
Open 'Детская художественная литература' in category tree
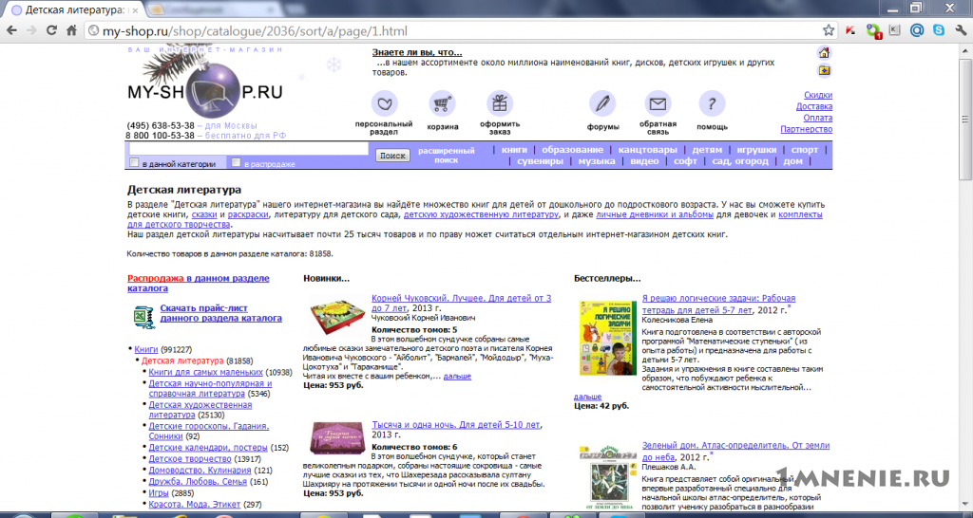point(200,410)
